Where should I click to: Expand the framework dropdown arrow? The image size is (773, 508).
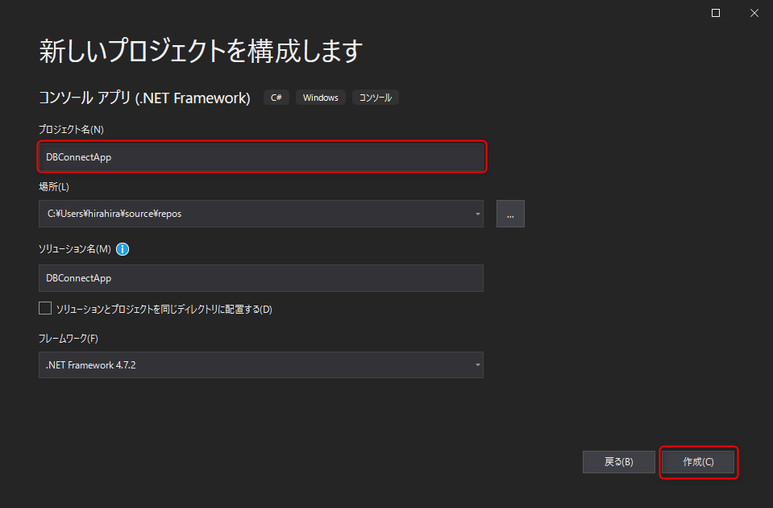click(x=477, y=365)
